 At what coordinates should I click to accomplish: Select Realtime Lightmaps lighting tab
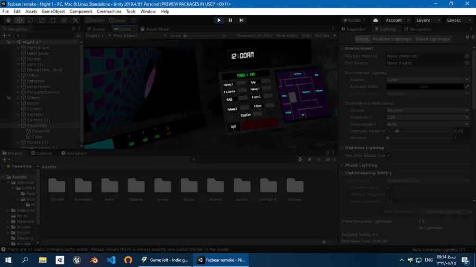(391, 39)
